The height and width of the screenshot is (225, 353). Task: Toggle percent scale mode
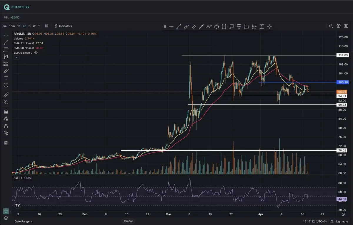[332, 221]
